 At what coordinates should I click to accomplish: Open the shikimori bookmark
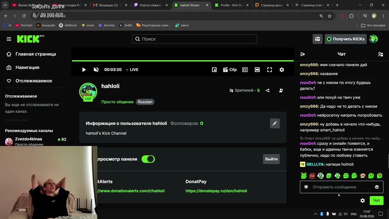(68, 25)
